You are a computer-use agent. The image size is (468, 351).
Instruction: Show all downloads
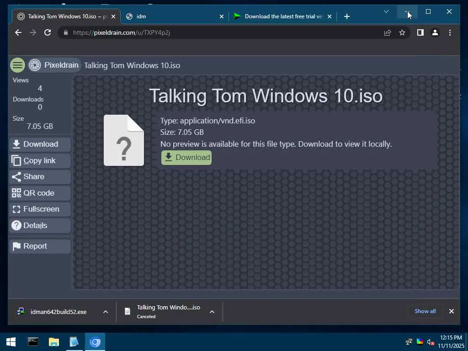(425, 311)
